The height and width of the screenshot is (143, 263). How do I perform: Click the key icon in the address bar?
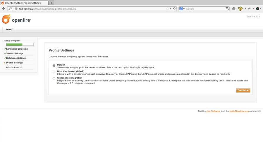pyautogui.click(x=10, y=8)
